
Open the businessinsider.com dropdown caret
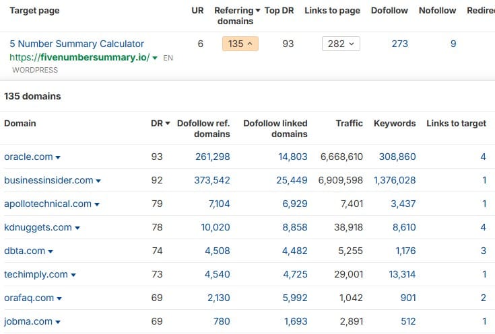(x=98, y=181)
